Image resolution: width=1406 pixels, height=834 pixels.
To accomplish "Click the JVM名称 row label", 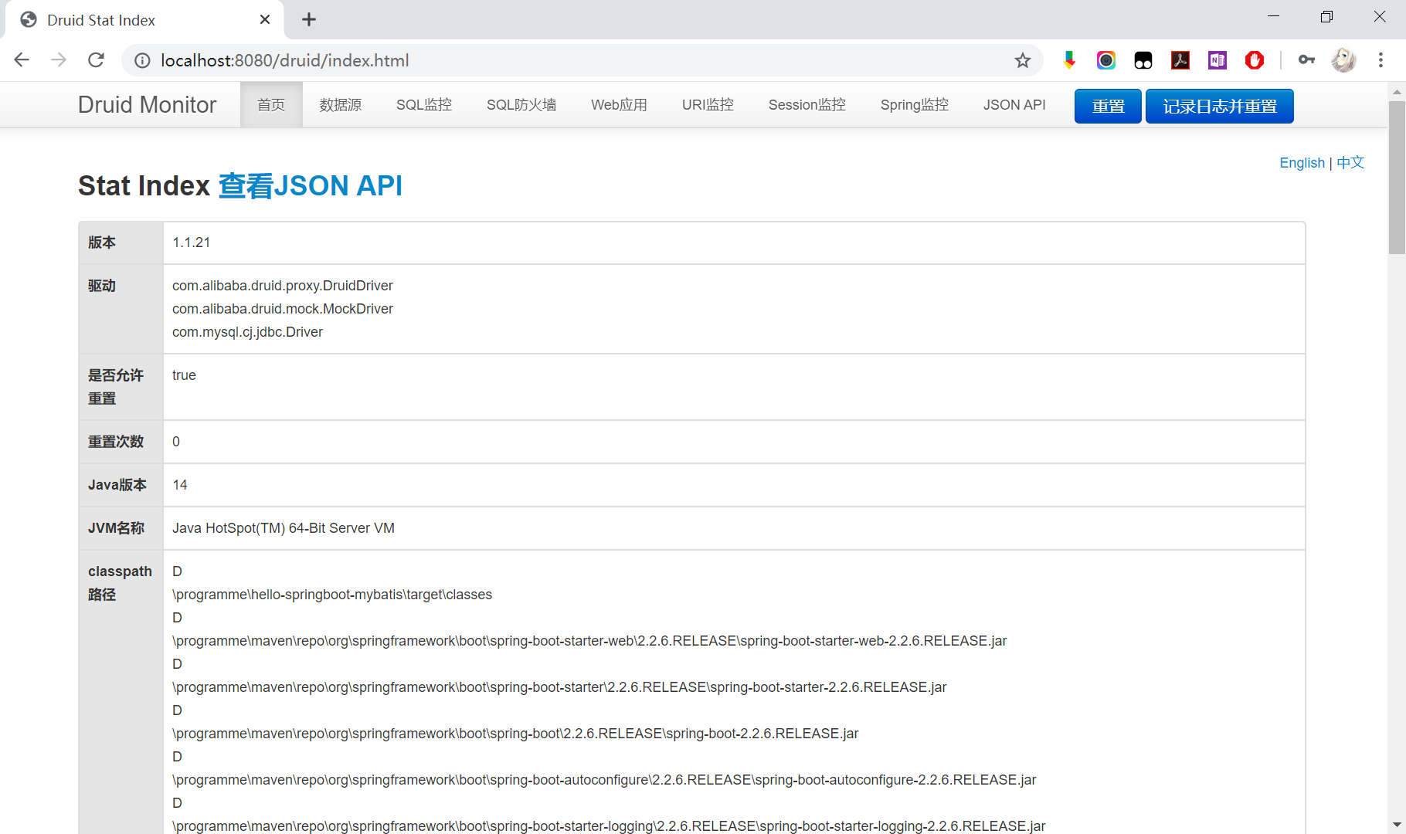I will tap(116, 528).
